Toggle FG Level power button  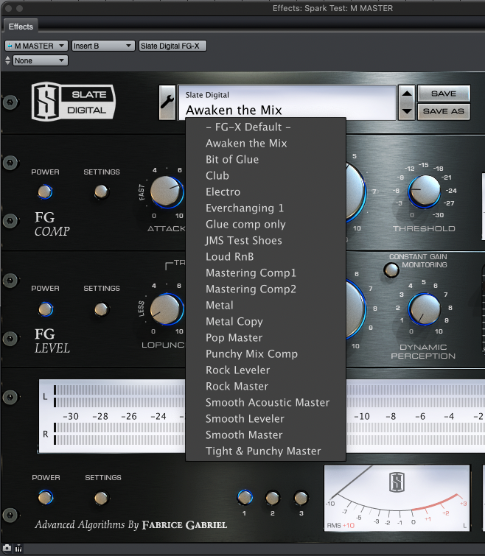click(46, 309)
